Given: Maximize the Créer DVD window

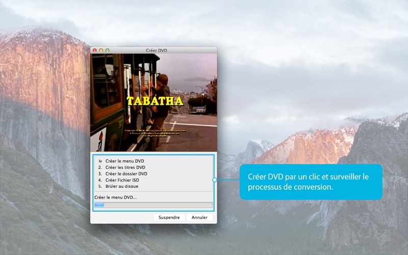Looking at the screenshot, I should point(108,50).
